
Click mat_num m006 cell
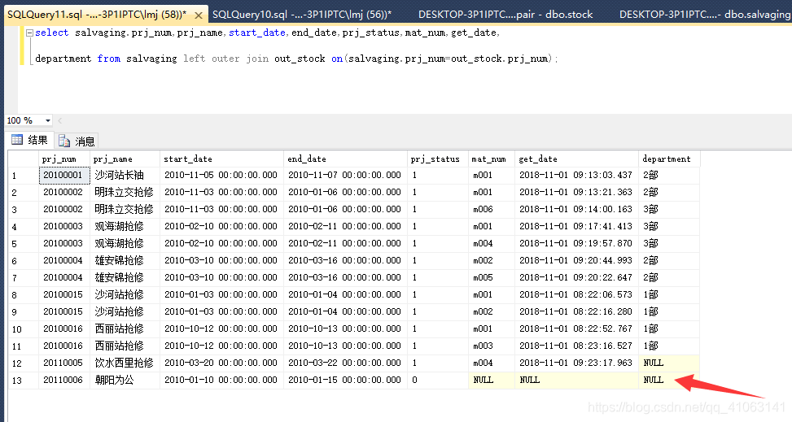pos(492,210)
